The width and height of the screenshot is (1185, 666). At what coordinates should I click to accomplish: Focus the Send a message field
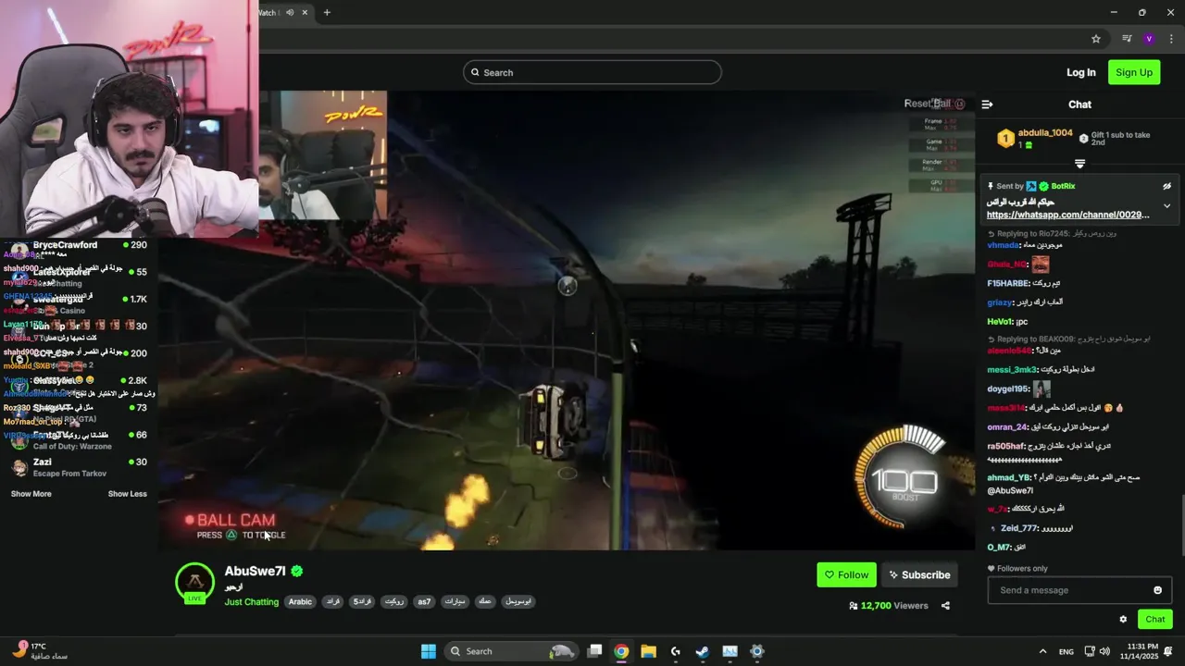click(x=1079, y=590)
